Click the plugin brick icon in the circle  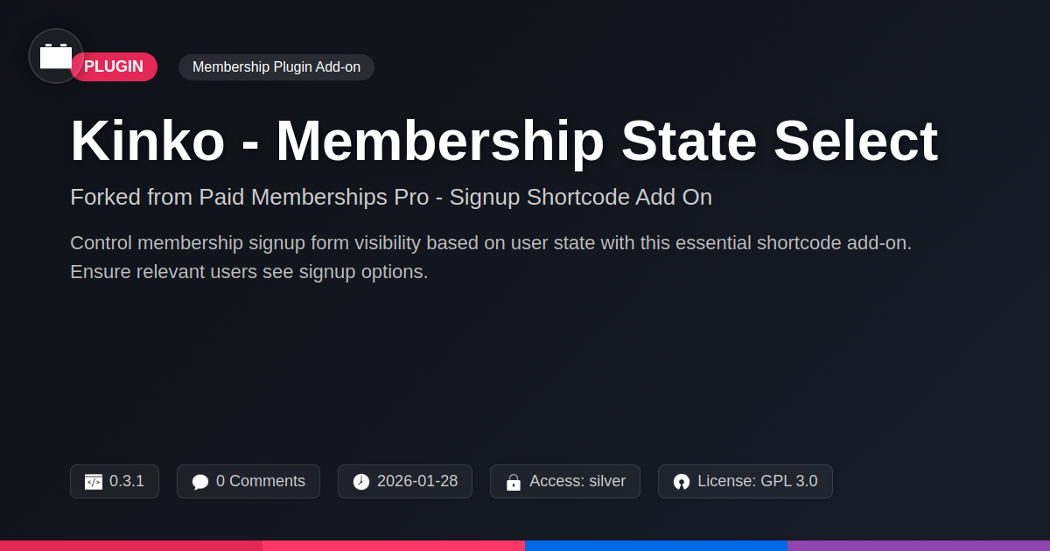click(x=56, y=56)
